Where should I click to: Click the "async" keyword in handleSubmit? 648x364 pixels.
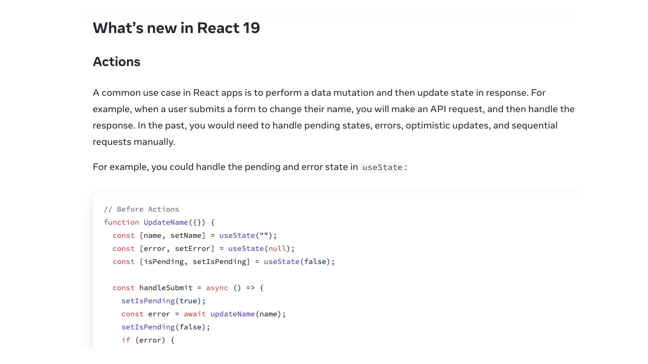point(217,288)
